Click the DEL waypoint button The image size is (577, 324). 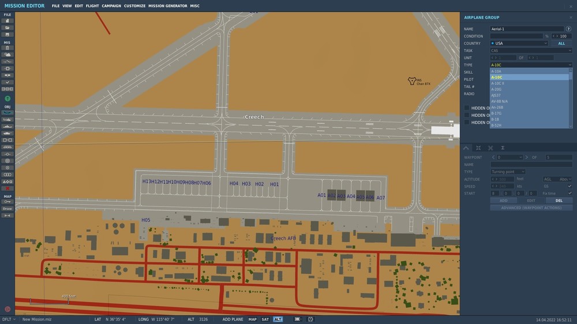(559, 201)
